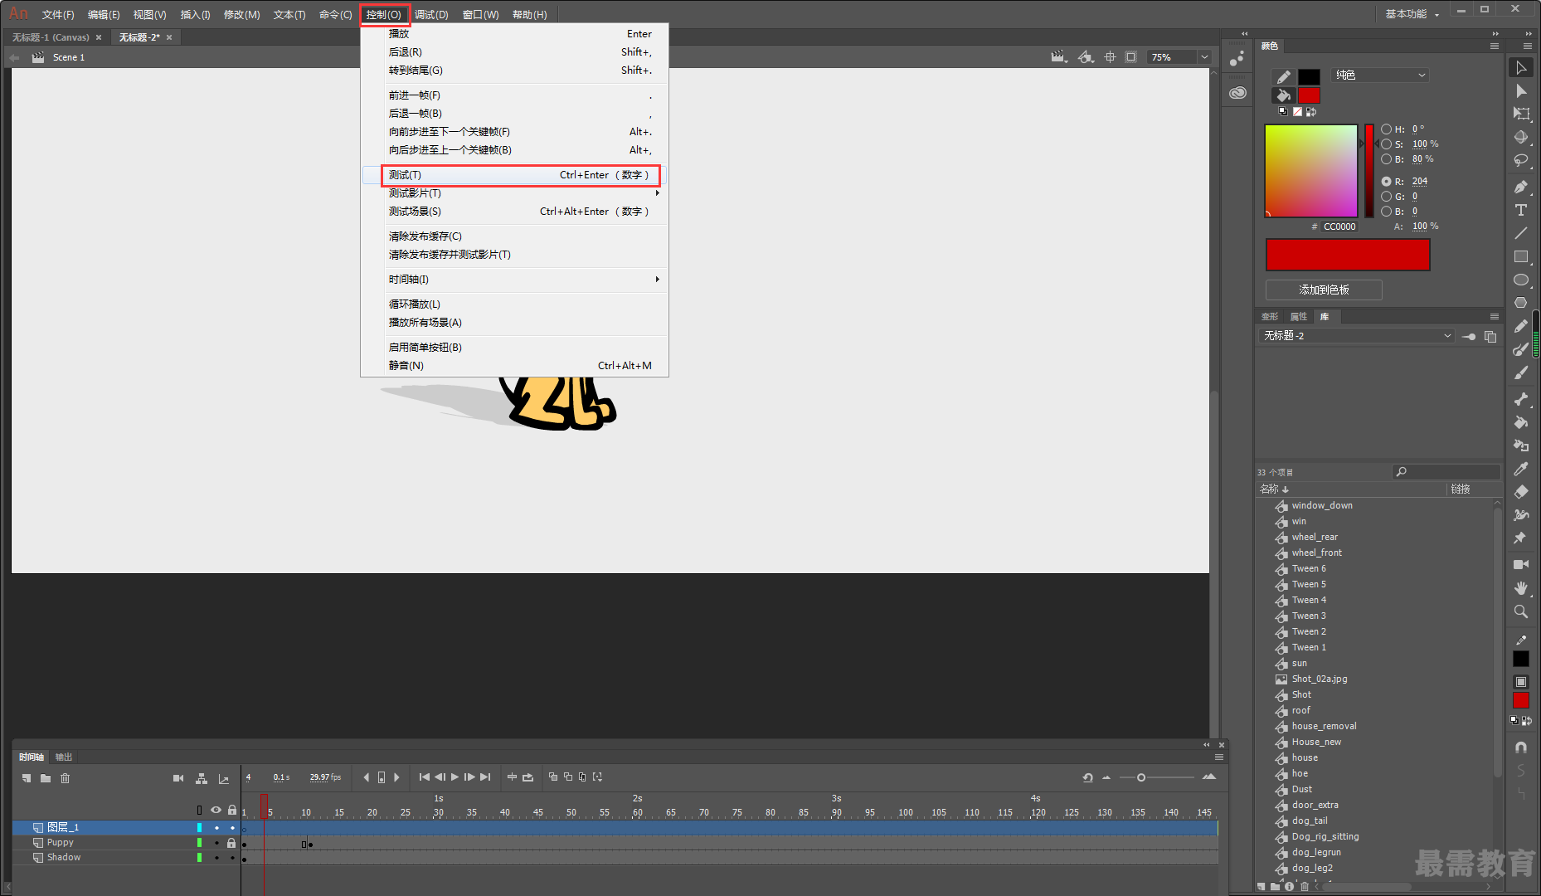Select the Line tool
The height and width of the screenshot is (896, 1541).
1521,233
